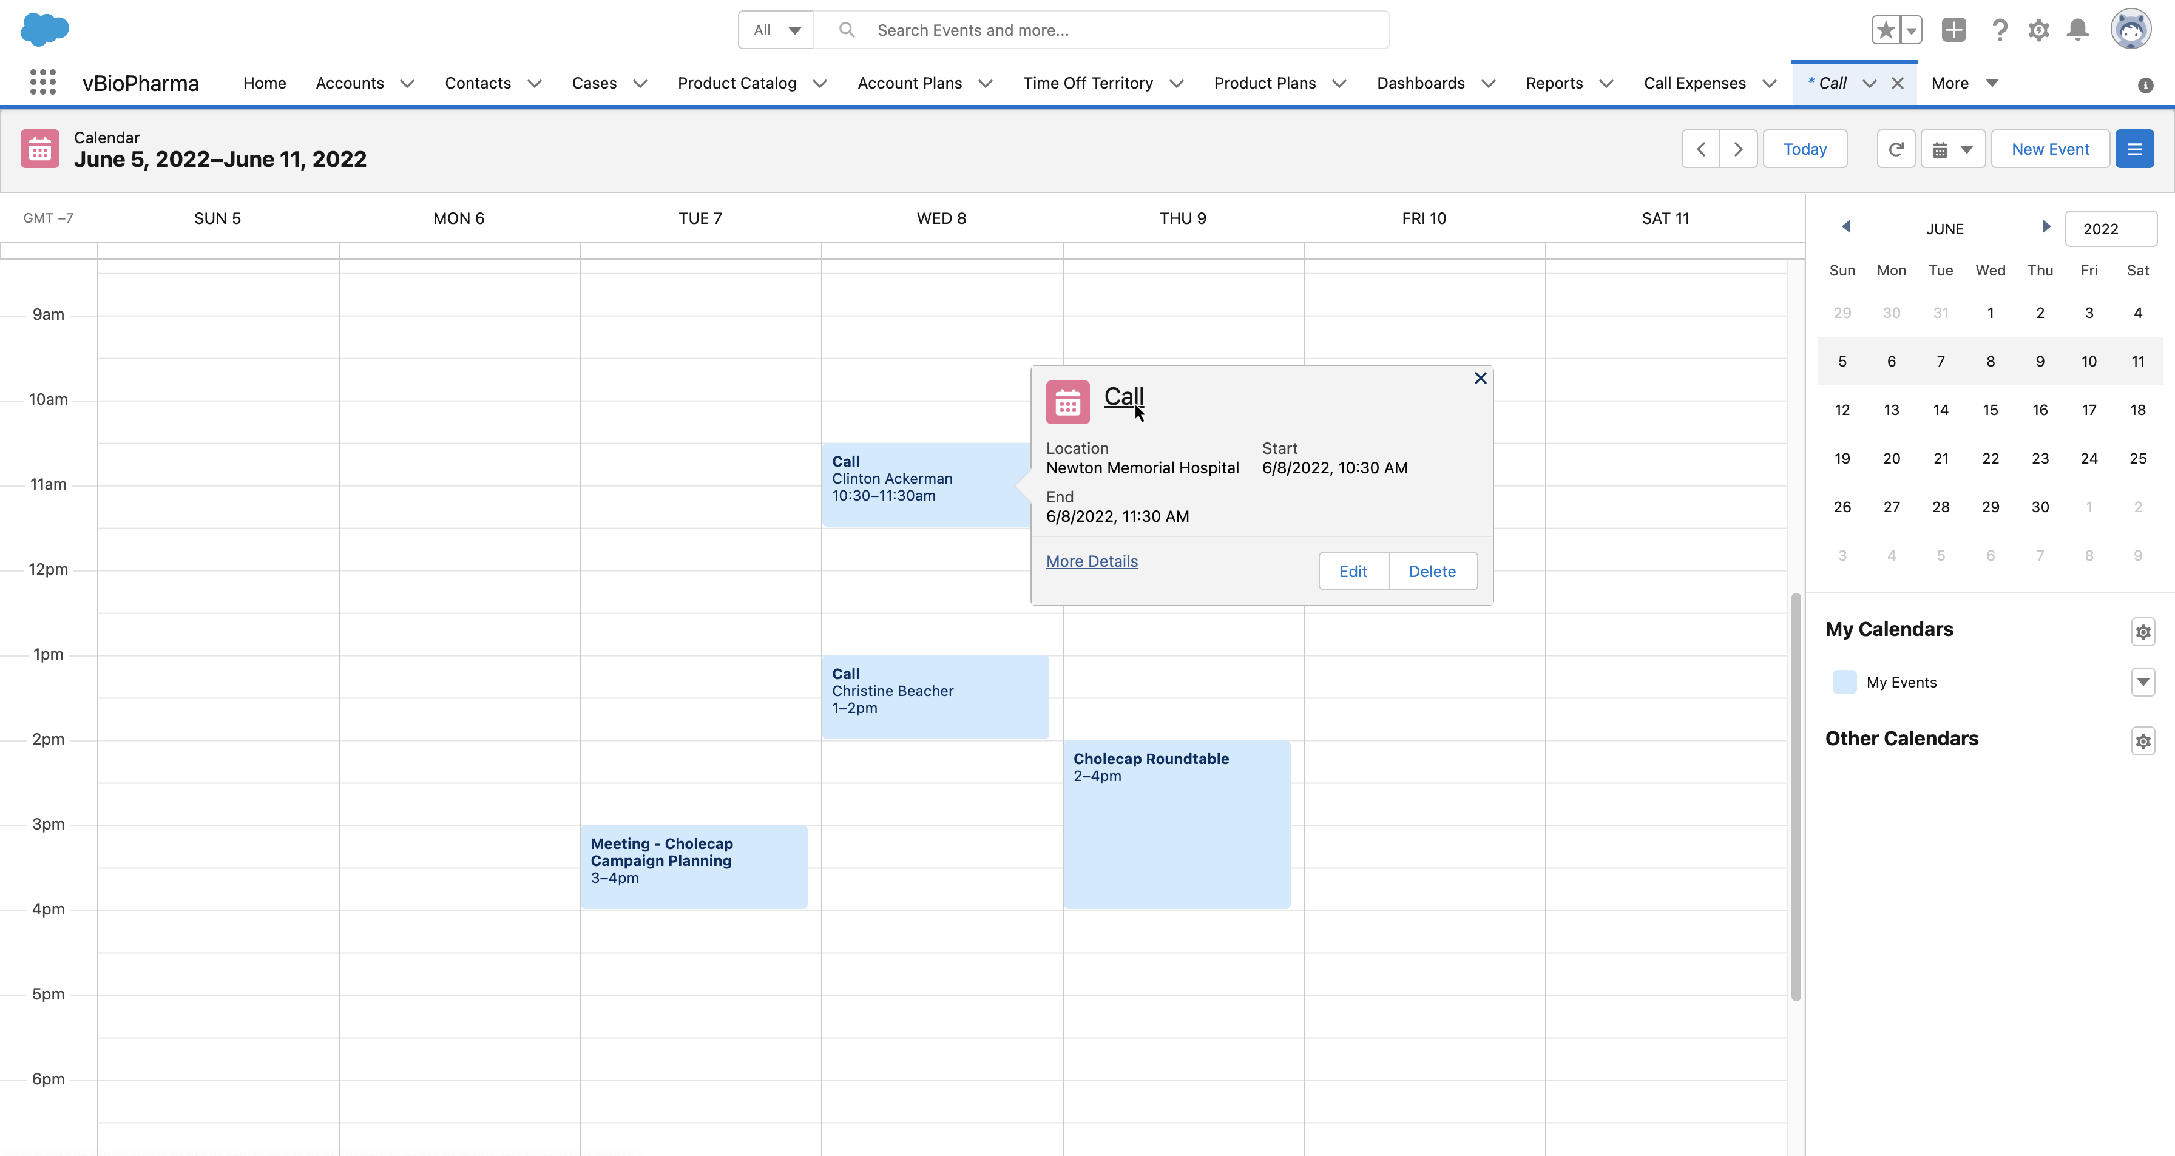This screenshot has height=1156, width=2175.
Task: Expand the My Calendars settings gear
Action: coord(2143,631)
